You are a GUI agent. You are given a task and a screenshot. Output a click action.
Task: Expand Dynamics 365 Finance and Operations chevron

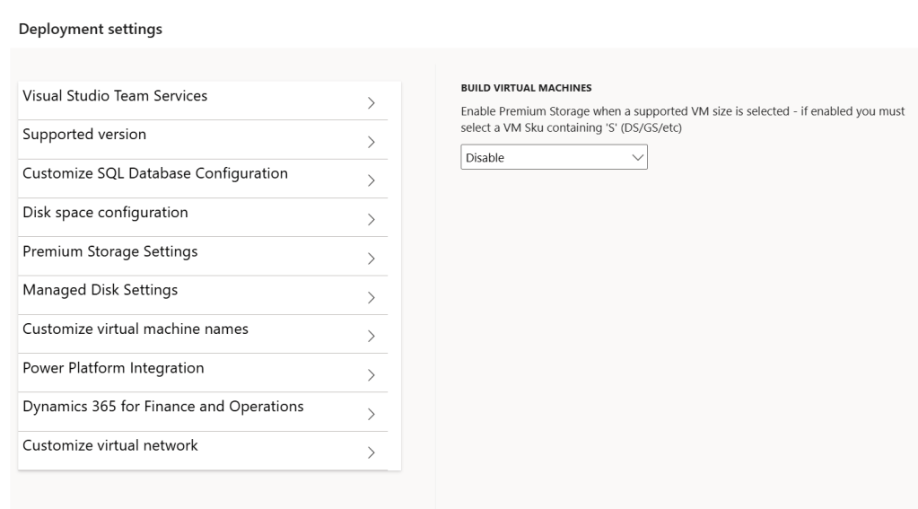(371, 414)
